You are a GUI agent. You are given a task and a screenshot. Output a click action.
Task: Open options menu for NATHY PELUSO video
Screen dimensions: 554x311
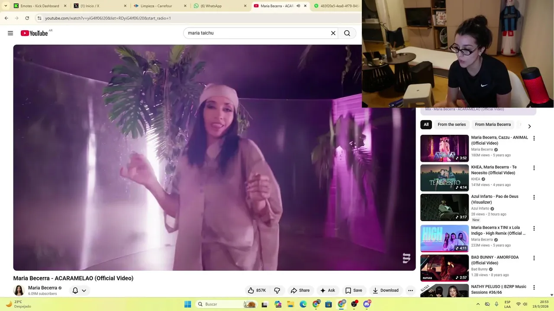(534, 287)
